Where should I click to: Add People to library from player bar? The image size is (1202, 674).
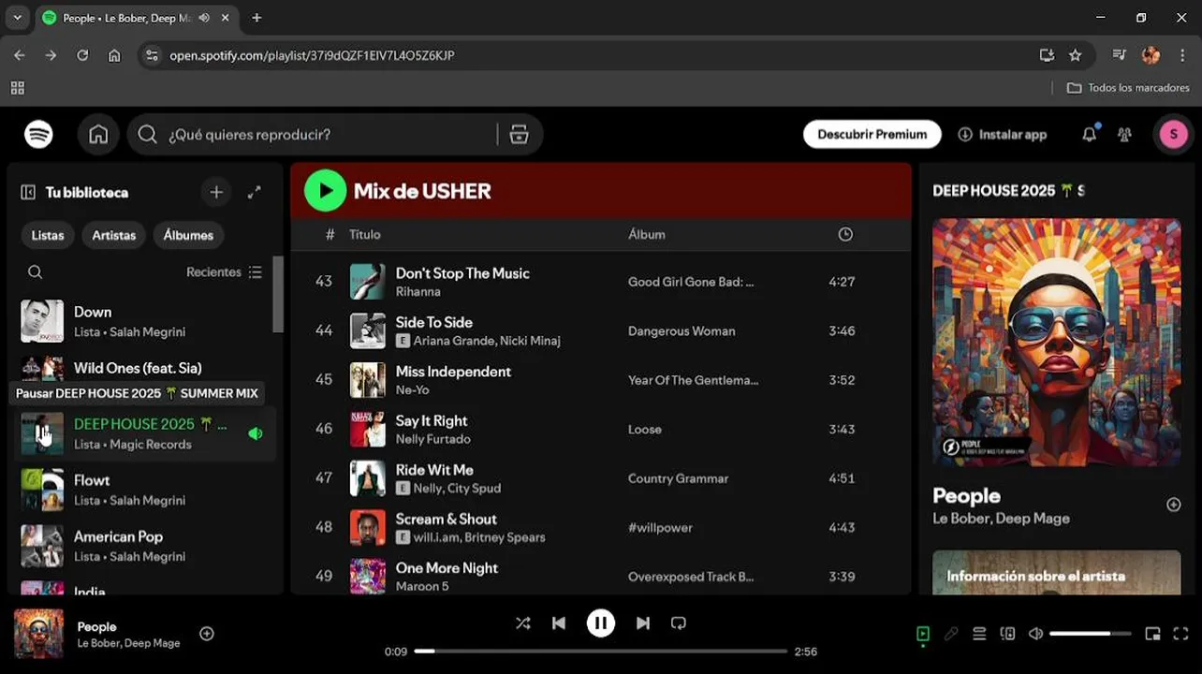207,634
